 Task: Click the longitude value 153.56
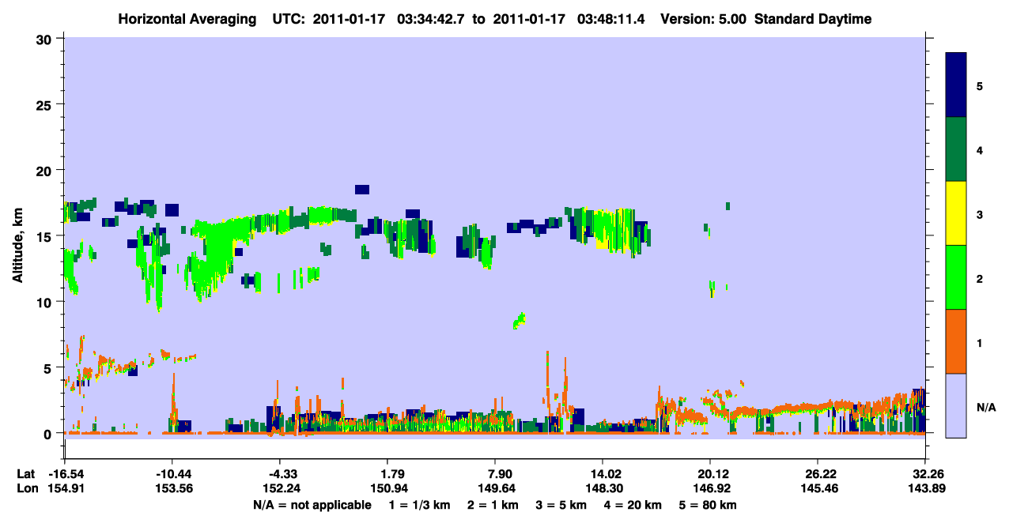click(x=172, y=488)
